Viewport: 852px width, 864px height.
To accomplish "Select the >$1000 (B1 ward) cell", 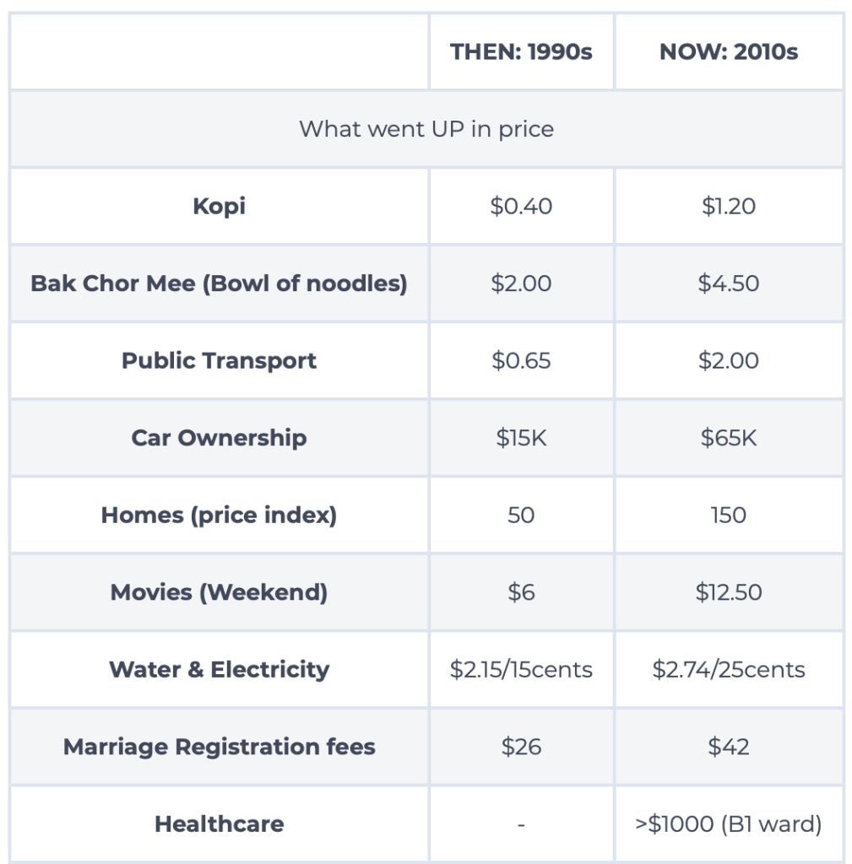I will pos(728,824).
